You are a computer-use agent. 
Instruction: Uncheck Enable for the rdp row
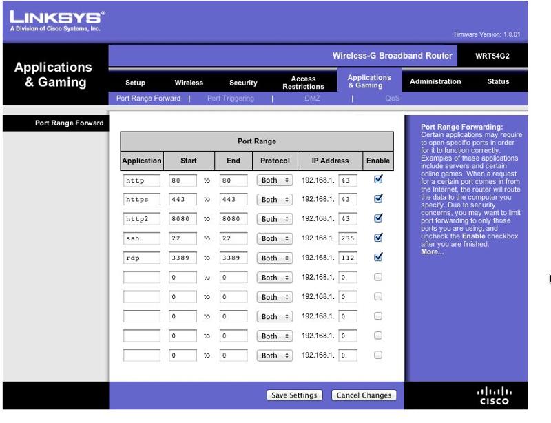point(378,257)
